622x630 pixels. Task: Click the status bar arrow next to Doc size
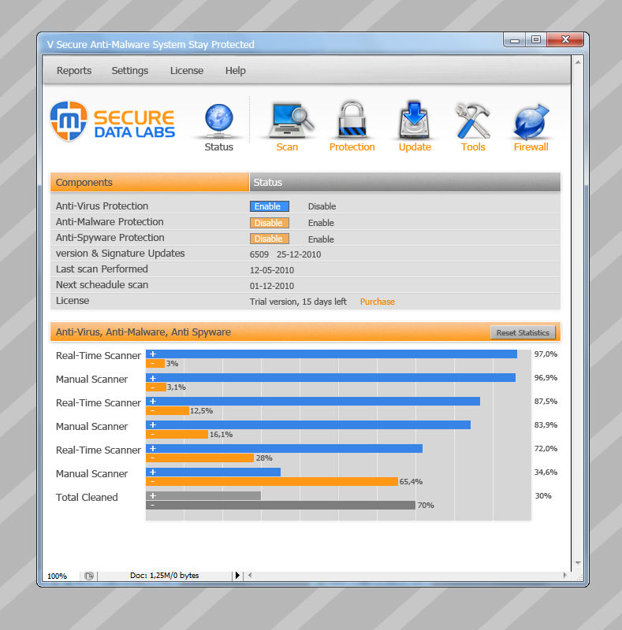pos(237,576)
